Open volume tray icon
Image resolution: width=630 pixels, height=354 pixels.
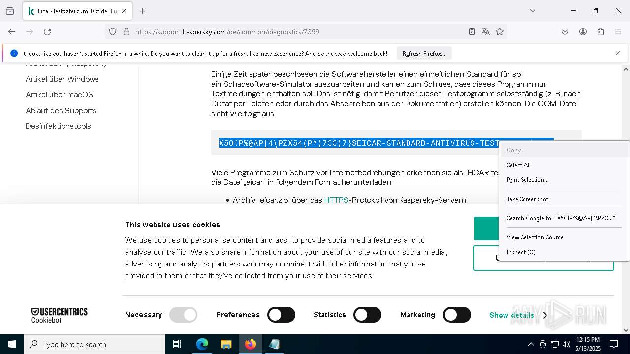point(567,344)
